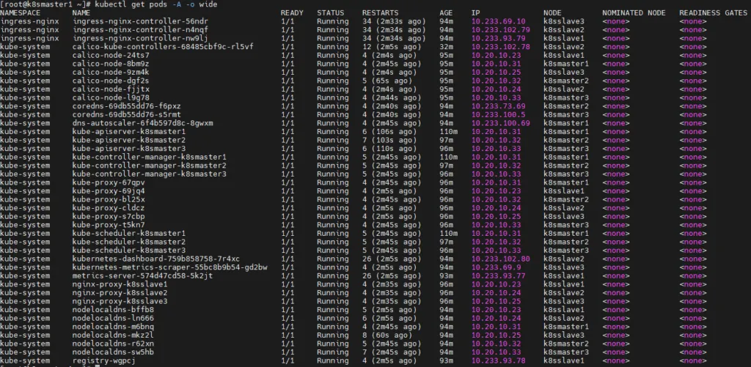Click pod name nodelocaldns-mkz2l
The width and height of the screenshot is (751, 367).
point(114,336)
